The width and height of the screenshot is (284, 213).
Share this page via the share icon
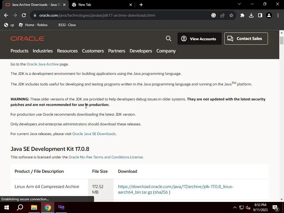(222, 16)
